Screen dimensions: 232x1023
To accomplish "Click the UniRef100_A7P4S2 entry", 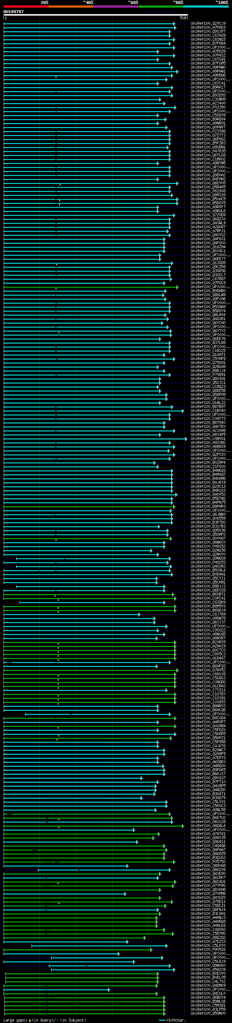I will pos(208,55).
